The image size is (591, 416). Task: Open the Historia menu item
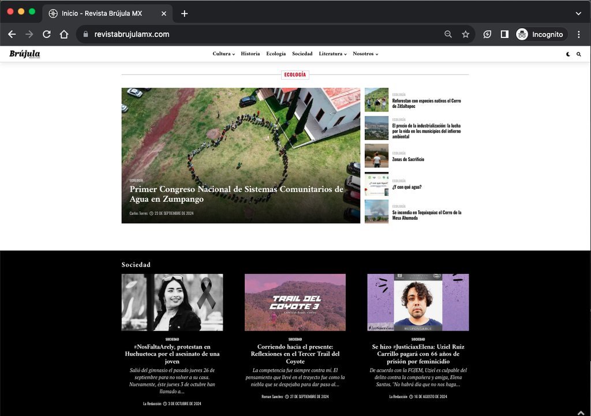tap(250, 54)
